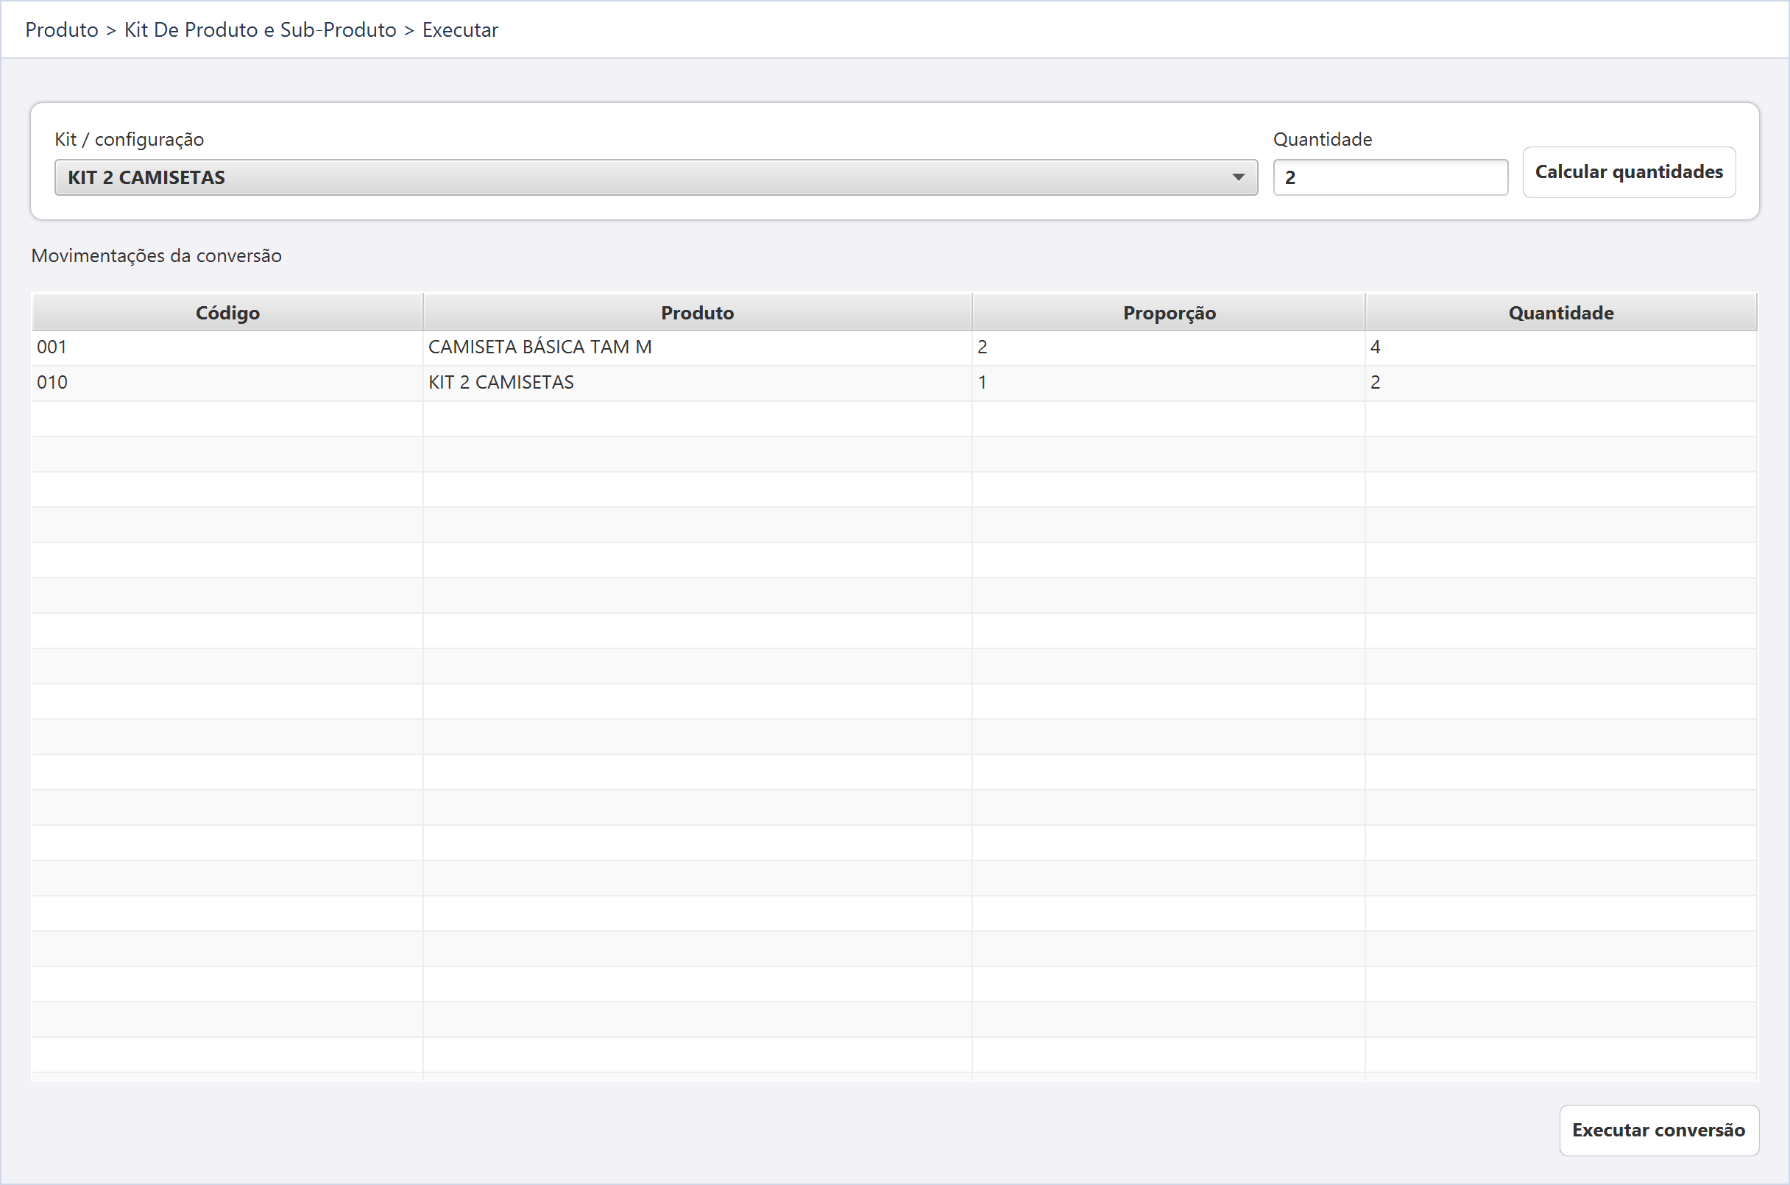Click Kit De Produto e Sub-Produto breadcrumb
Image resolution: width=1790 pixels, height=1185 pixels.
(x=260, y=29)
